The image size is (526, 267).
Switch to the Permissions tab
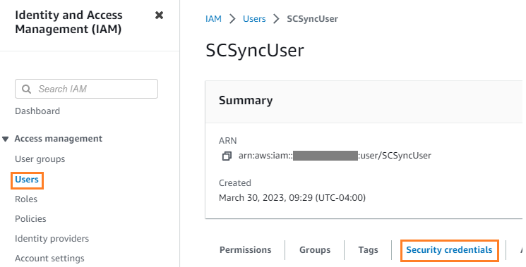point(246,250)
